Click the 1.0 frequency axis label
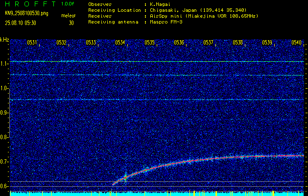Image resolution: width=308 pixels, height=196 pixels. tap(4, 89)
